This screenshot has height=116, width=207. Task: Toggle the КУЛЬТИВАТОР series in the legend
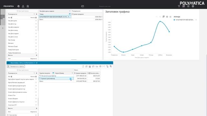tap(185, 20)
